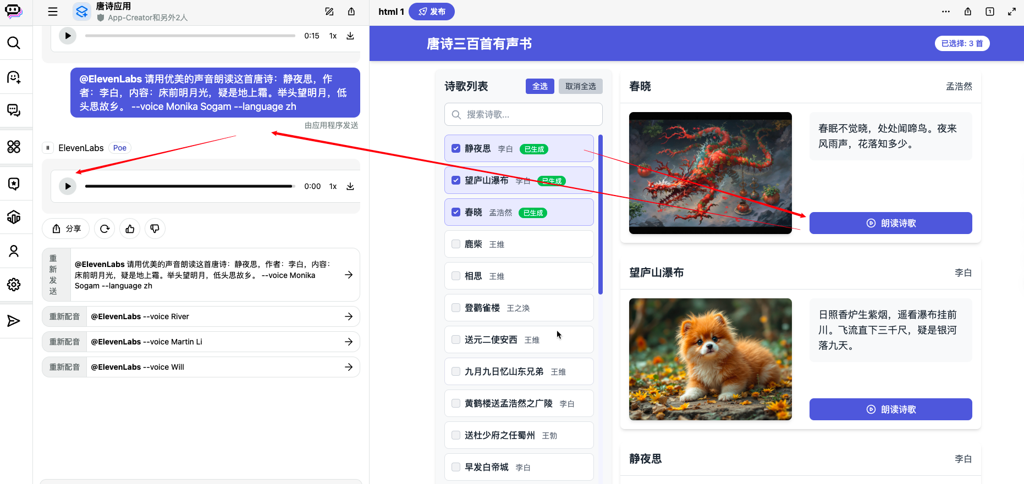Open the html 1 more options ellipsis
The height and width of the screenshot is (484, 1024).
pos(946,12)
